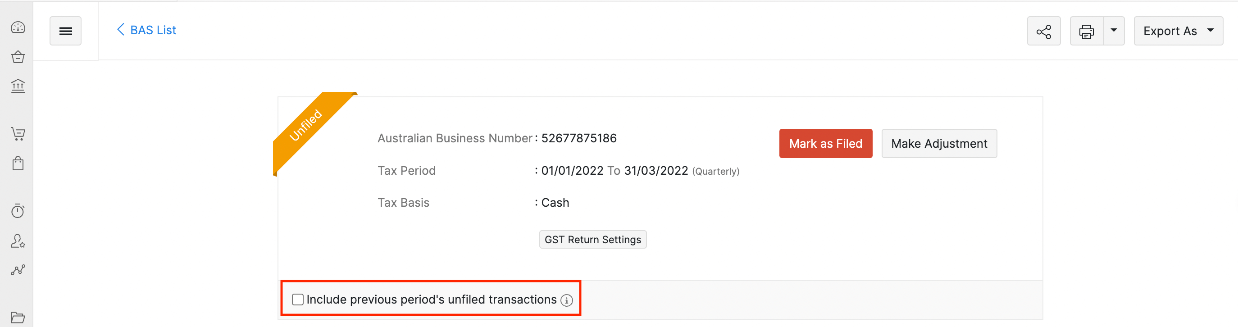Open the Documents folder icon
Viewport: 1238px width, 327px height.
(18, 317)
